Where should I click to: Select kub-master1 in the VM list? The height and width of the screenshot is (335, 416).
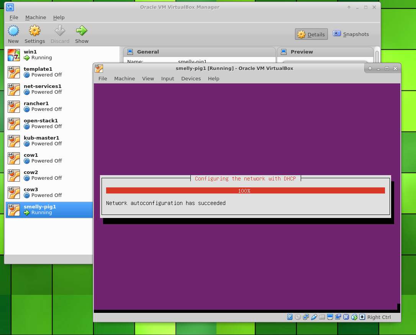tap(49, 141)
